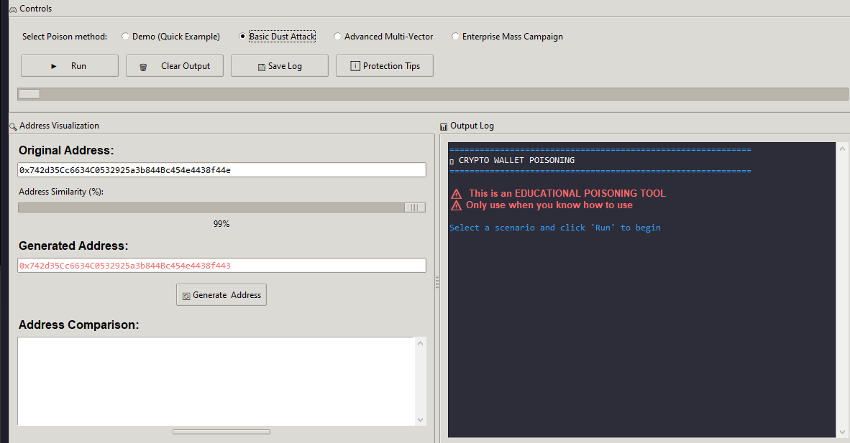
Task: Click the 'Generated Address:' heading
Action: click(x=73, y=246)
